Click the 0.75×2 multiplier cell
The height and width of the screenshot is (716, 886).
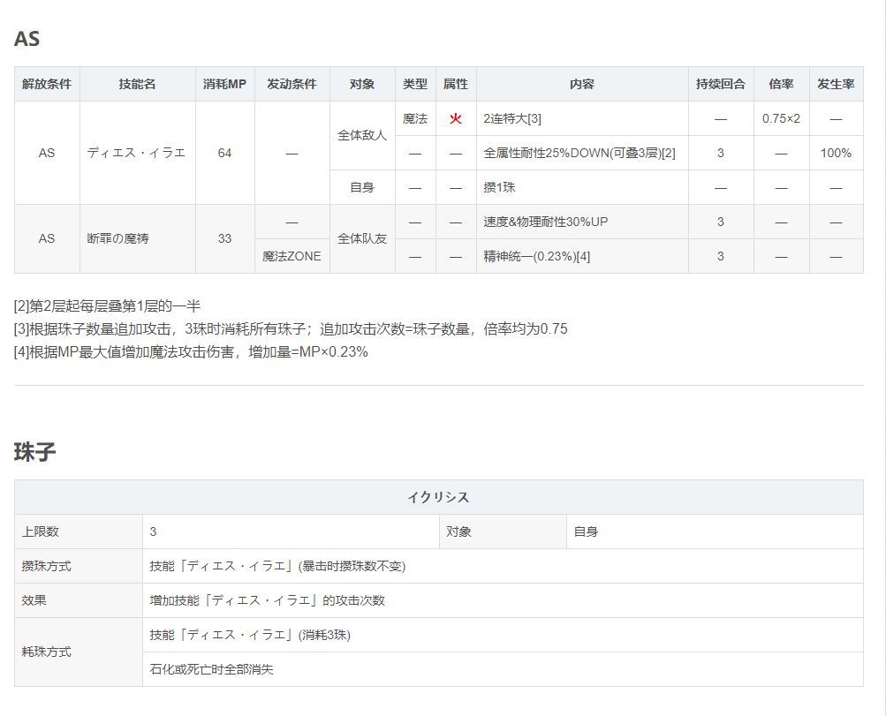coord(781,118)
